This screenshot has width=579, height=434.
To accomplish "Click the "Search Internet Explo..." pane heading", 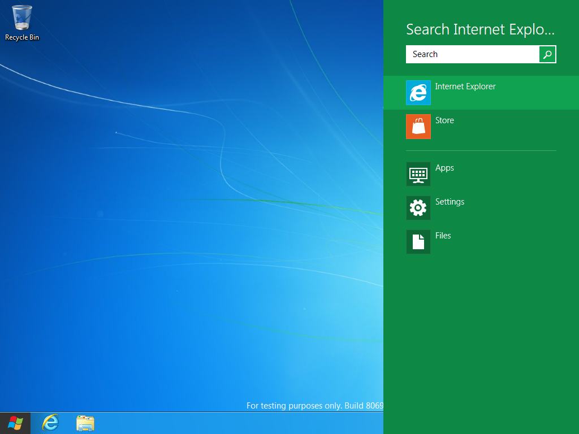I will [480, 29].
